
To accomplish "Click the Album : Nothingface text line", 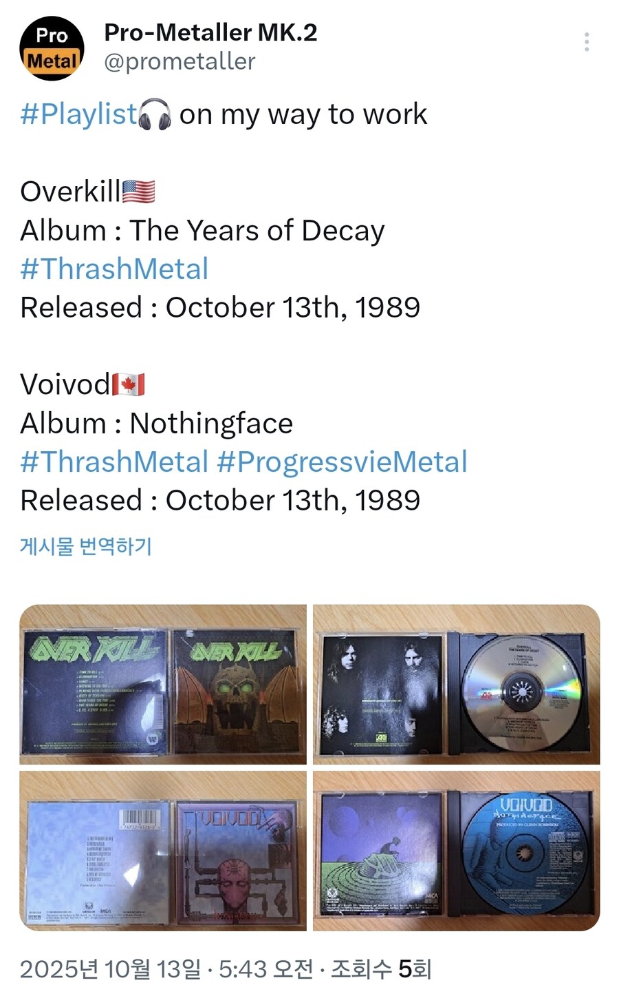I will [x=157, y=423].
